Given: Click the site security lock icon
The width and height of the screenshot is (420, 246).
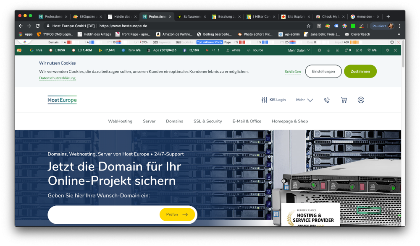Looking at the screenshot, I should [48, 26].
